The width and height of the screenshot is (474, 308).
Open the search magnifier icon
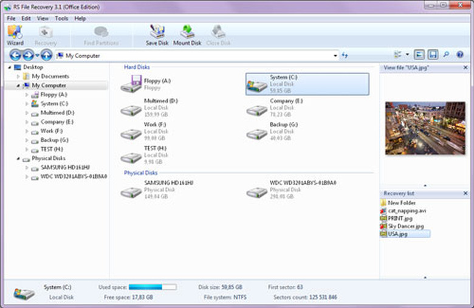click(447, 55)
